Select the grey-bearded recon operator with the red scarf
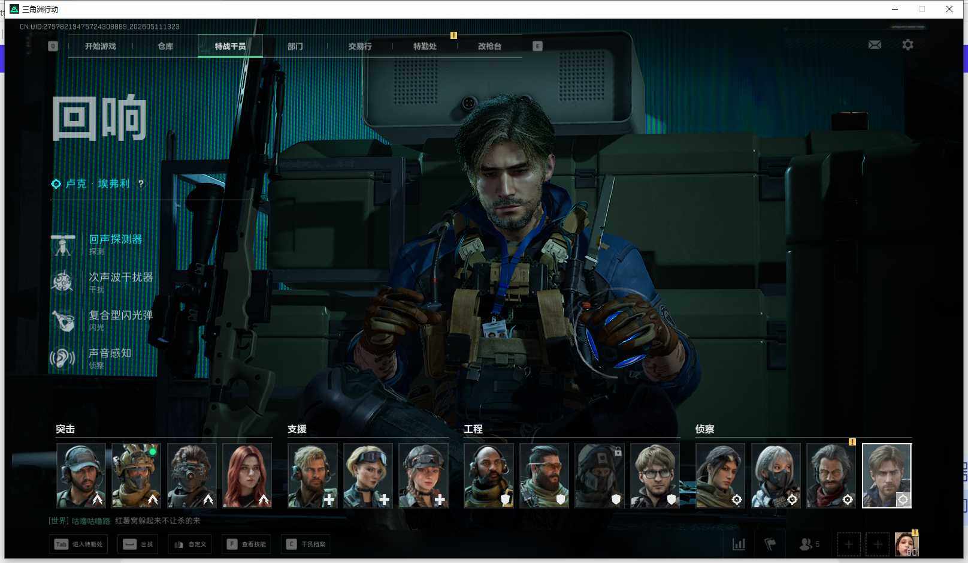Screen dimensions: 968x563 point(831,475)
